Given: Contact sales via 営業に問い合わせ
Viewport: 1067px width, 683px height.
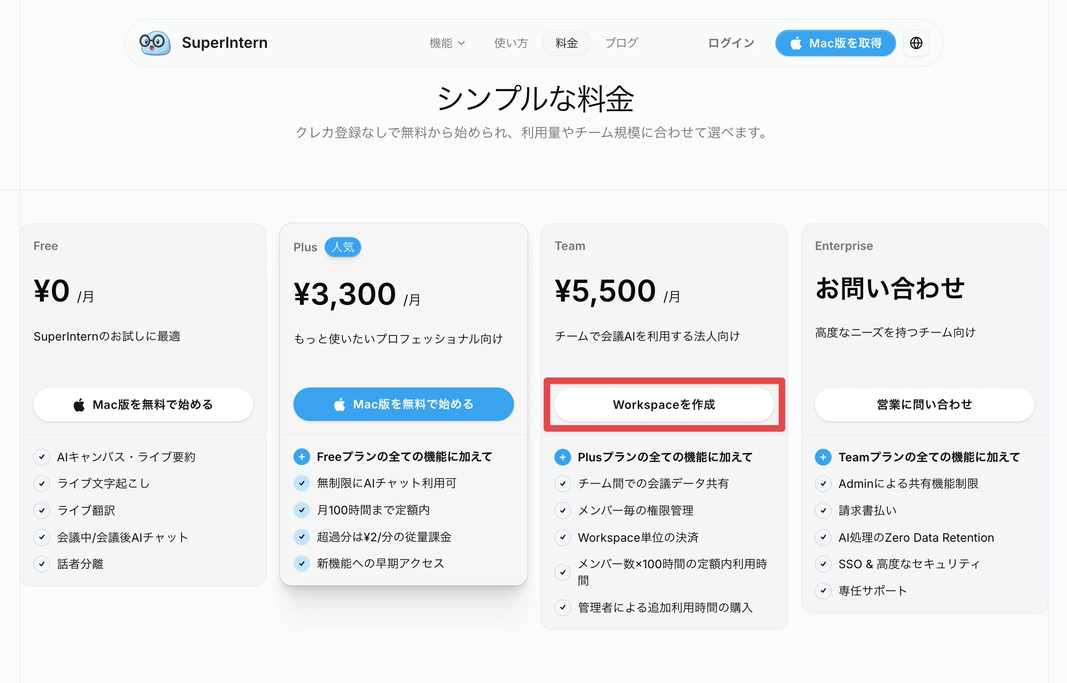Looking at the screenshot, I should pyautogui.click(x=924, y=405).
